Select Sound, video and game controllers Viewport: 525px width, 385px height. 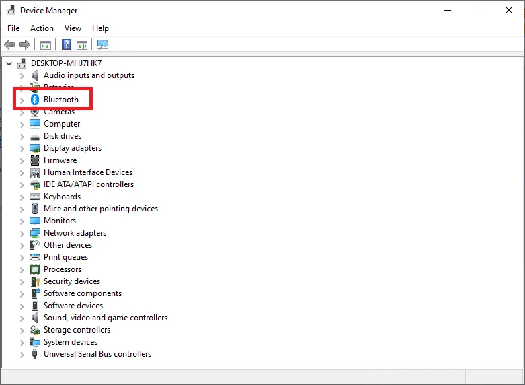click(106, 318)
